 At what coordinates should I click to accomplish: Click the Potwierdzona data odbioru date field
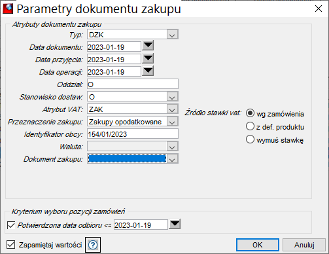[x=141, y=225]
